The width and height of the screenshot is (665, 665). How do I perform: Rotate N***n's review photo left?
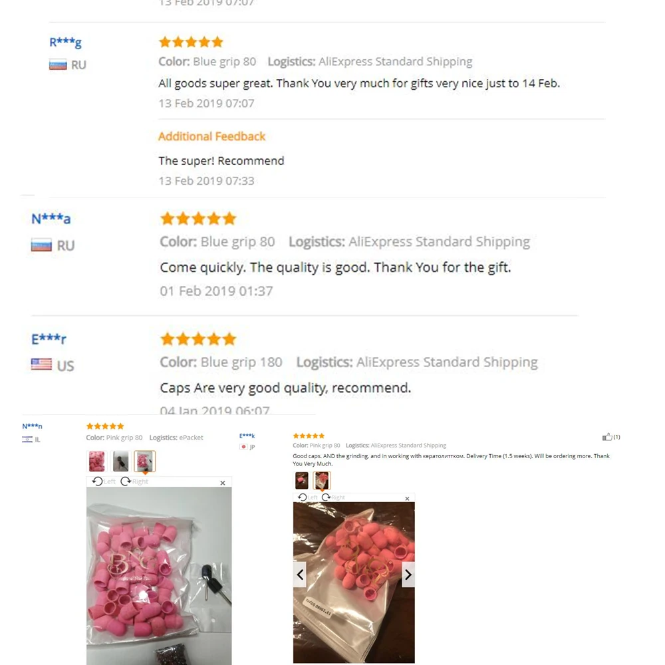tap(104, 481)
